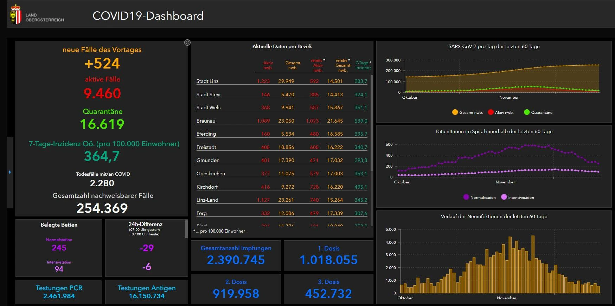Click the 7-Tage Inzidenz column header
The height and width of the screenshot is (306, 615).
tap(363, 65)
